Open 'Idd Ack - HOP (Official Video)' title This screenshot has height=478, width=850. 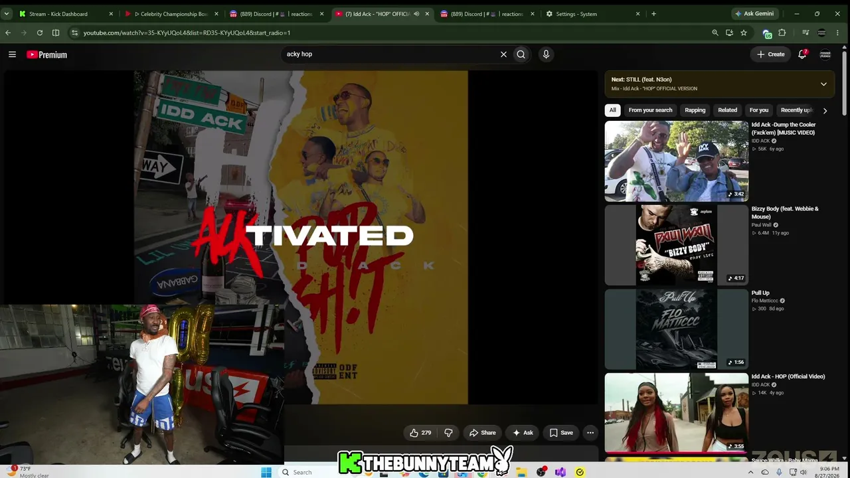tap(788, 376)
